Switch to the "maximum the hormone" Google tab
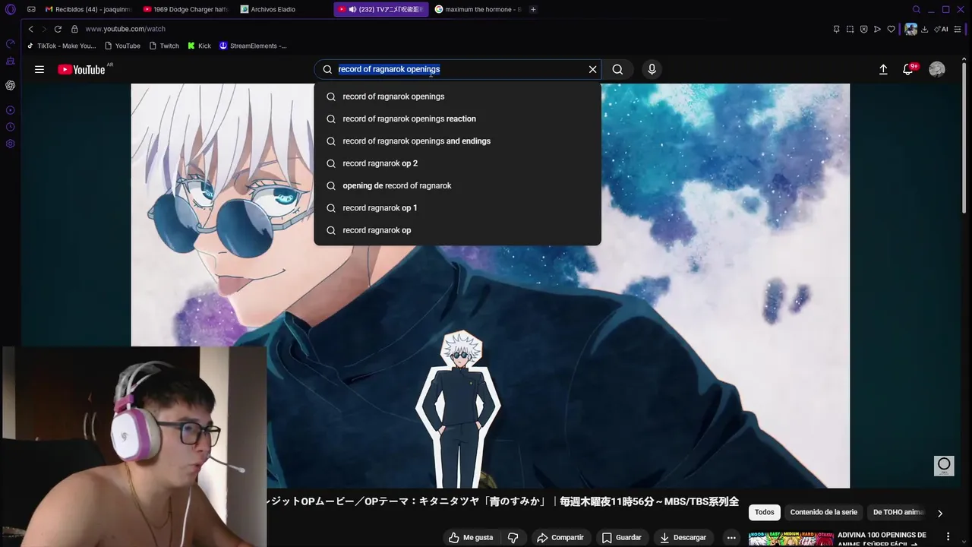The height and width of the screenshot is (547, 972). (477, 9)
